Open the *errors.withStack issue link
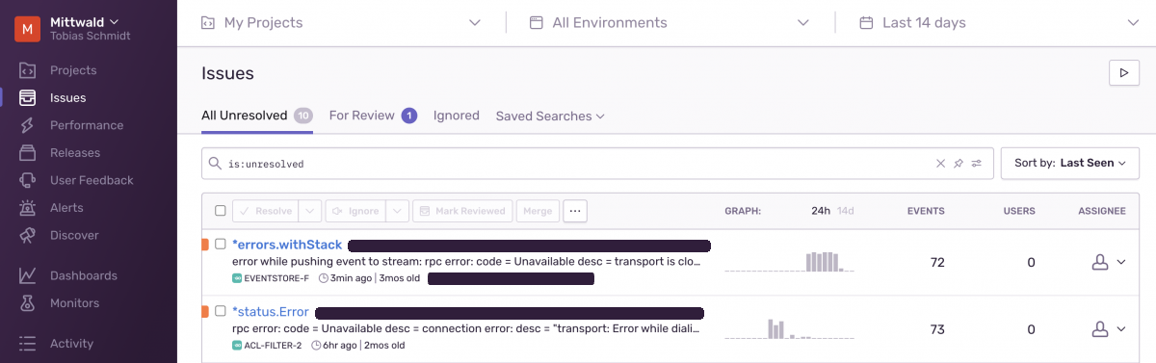The height and width of the screenshot is (363, 1156). 287,245
